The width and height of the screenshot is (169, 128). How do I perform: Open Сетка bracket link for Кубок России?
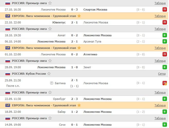[x=162, y=74]
